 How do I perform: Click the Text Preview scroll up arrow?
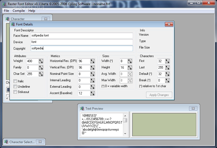(125, 116)
